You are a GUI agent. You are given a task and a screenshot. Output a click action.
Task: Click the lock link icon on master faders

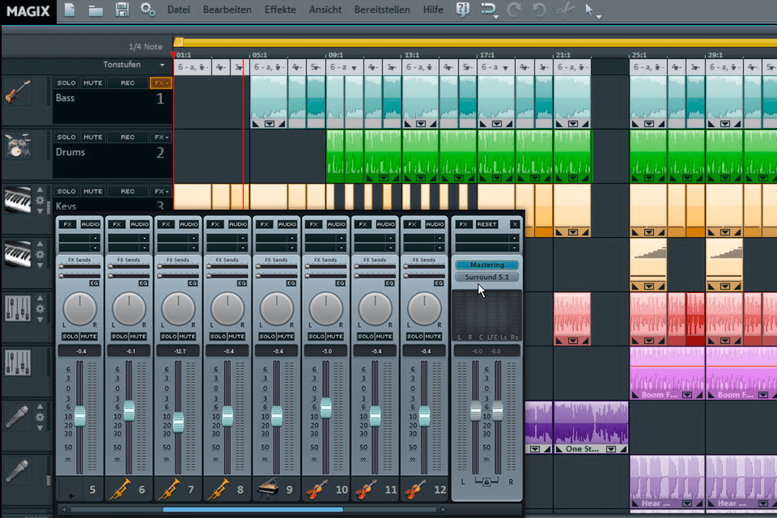click(x=486, y=482)
